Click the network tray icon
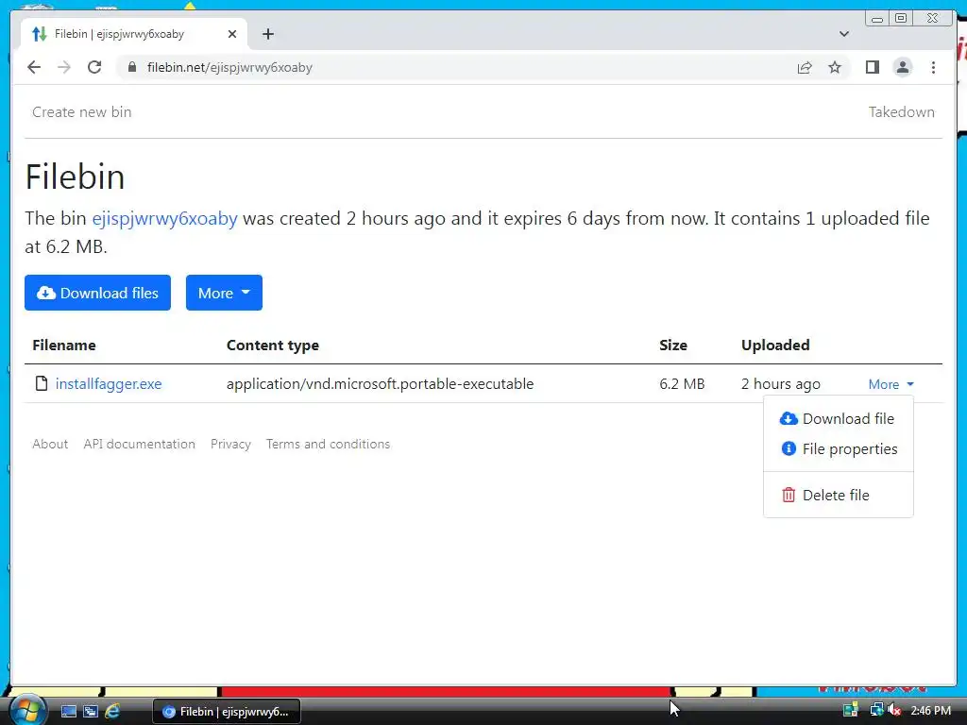 (875, 711)
